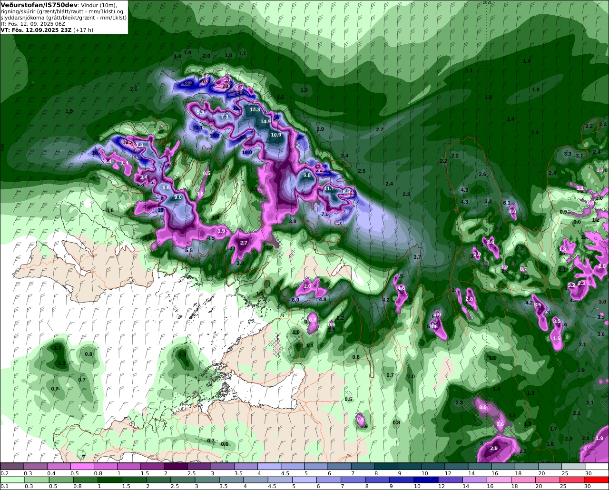This screenshot has width=609, height=490.
Task: Pick the red-pink 25–30 swatch in lower scale
Action: click(x=573, y=480)
